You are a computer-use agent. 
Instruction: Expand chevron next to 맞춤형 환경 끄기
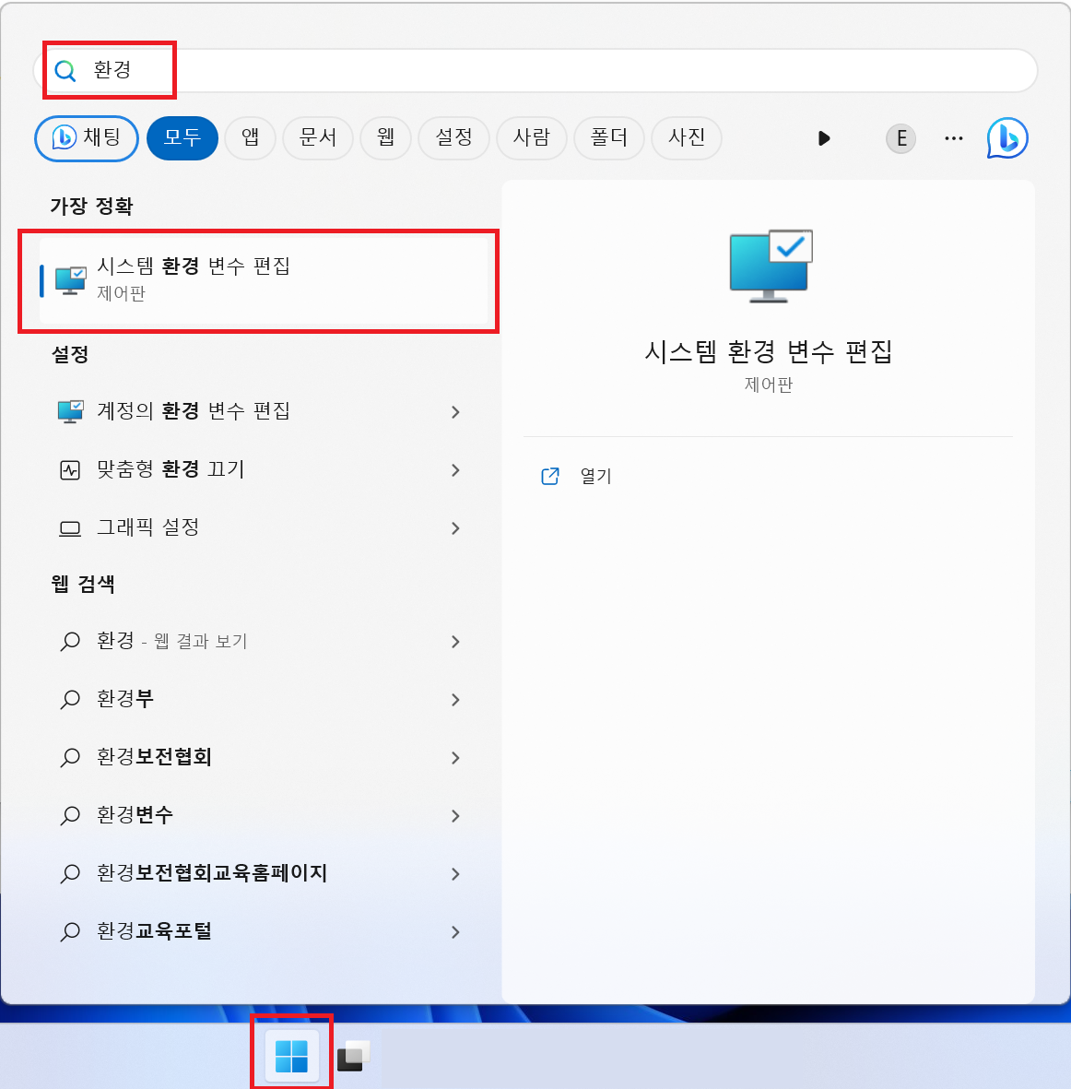click(x=455, y=470)
